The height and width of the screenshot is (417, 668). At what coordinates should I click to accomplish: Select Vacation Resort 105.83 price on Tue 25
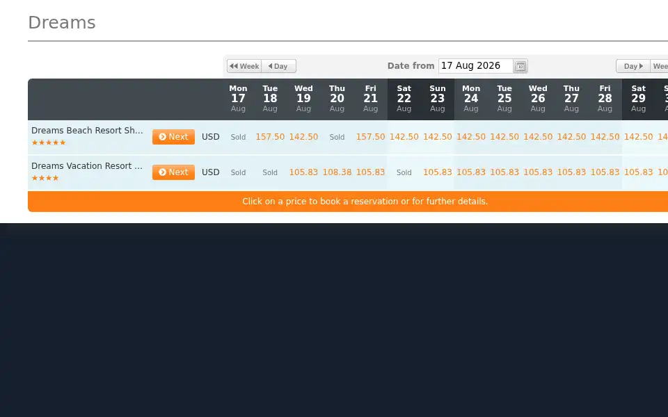[x=504, y=172]
